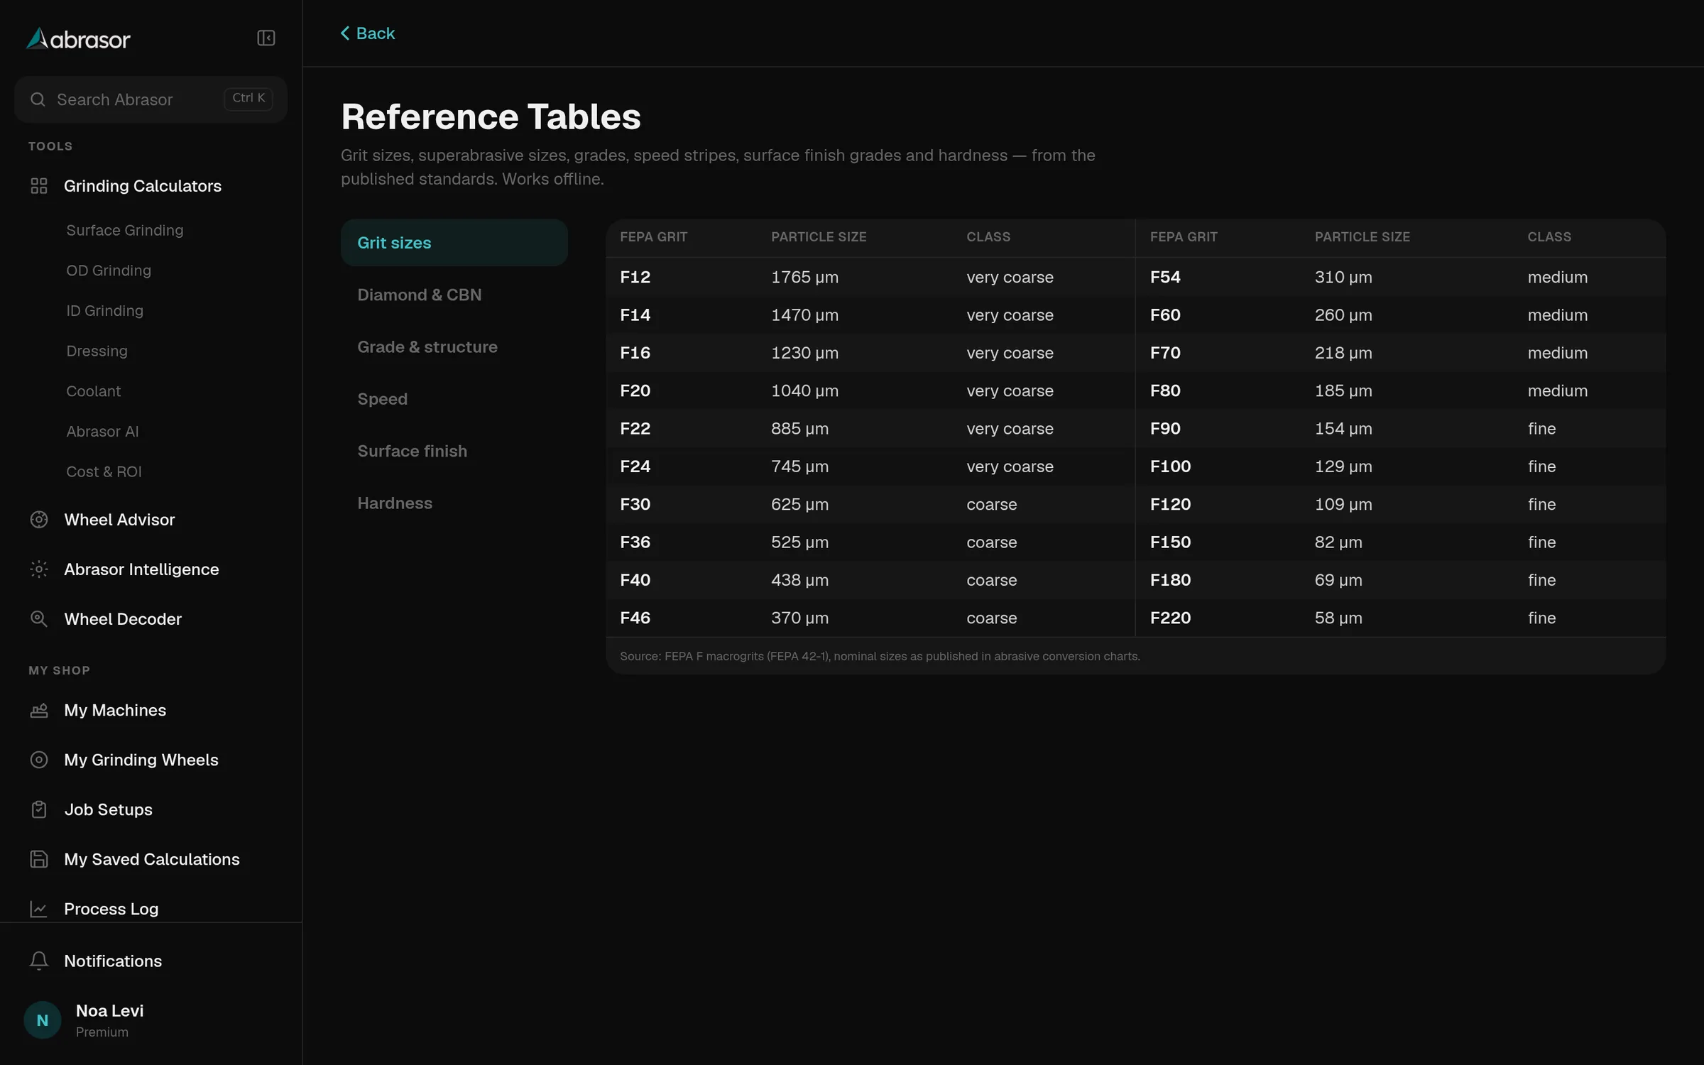Open Wheel Decoder
Image resolution: width=1704 pixels, height=1065 pixels.
pos(151,619)
